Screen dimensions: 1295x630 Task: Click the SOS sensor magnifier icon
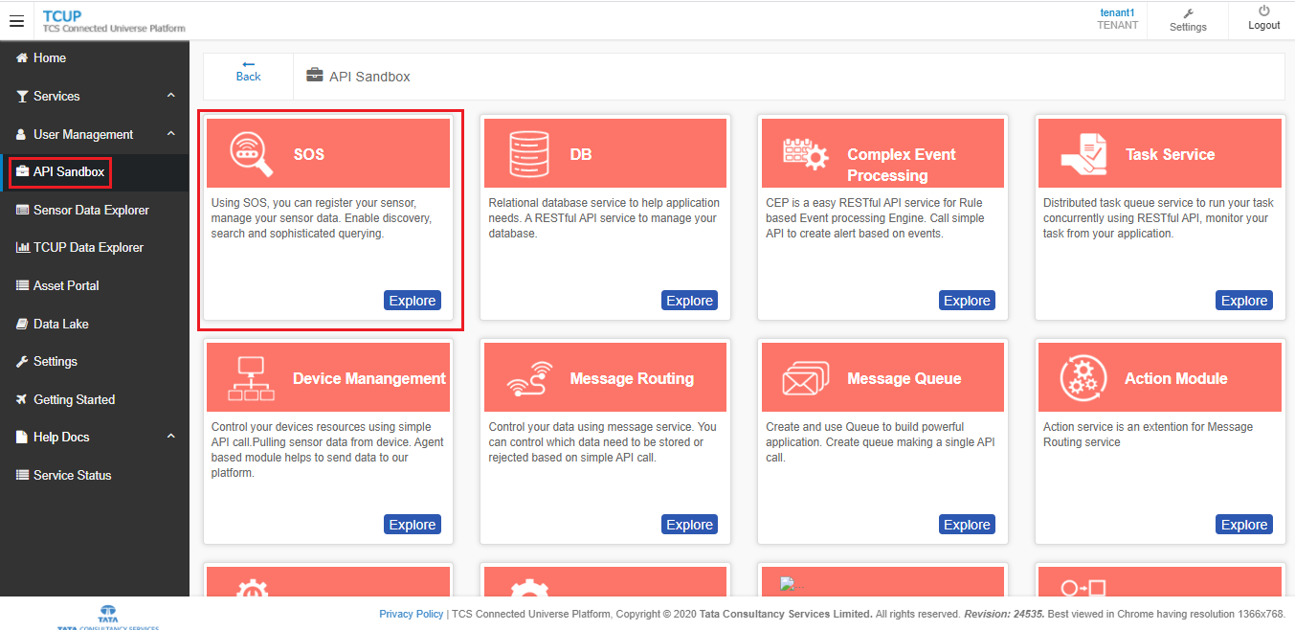(252, 154)
